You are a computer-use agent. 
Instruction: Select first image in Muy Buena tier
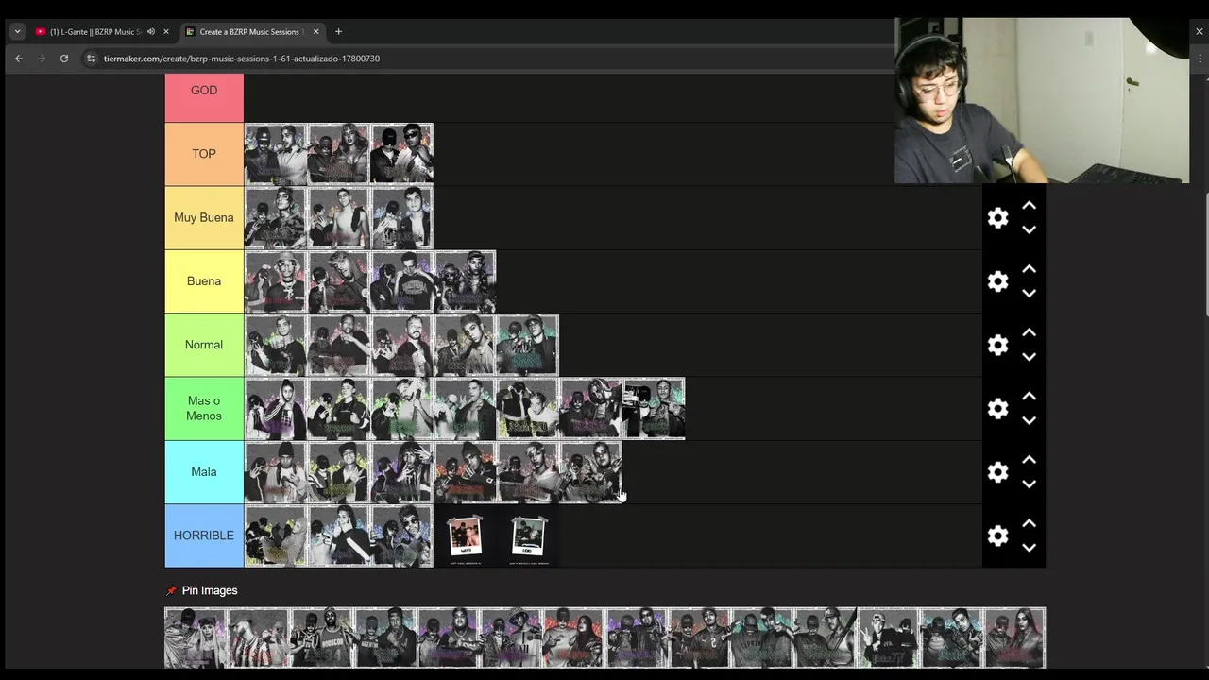click(276, 218)
